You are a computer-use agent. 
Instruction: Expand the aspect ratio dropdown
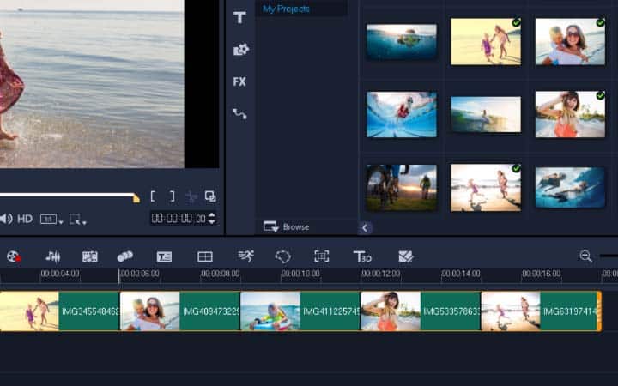click(x=51, y=220)
